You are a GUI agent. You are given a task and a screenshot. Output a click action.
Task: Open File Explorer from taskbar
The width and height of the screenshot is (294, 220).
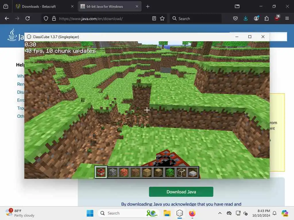[167, 213]
